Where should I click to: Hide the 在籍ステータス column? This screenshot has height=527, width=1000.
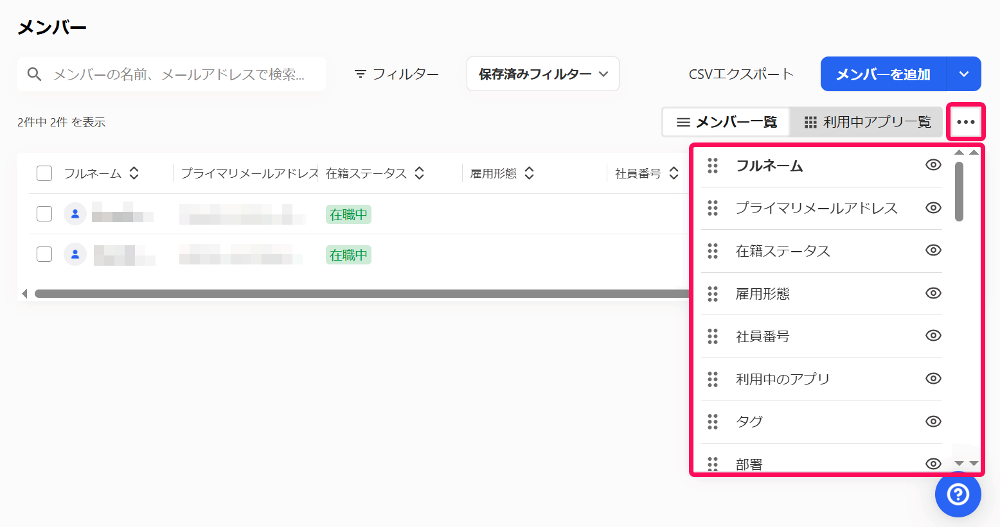[933, 250]
